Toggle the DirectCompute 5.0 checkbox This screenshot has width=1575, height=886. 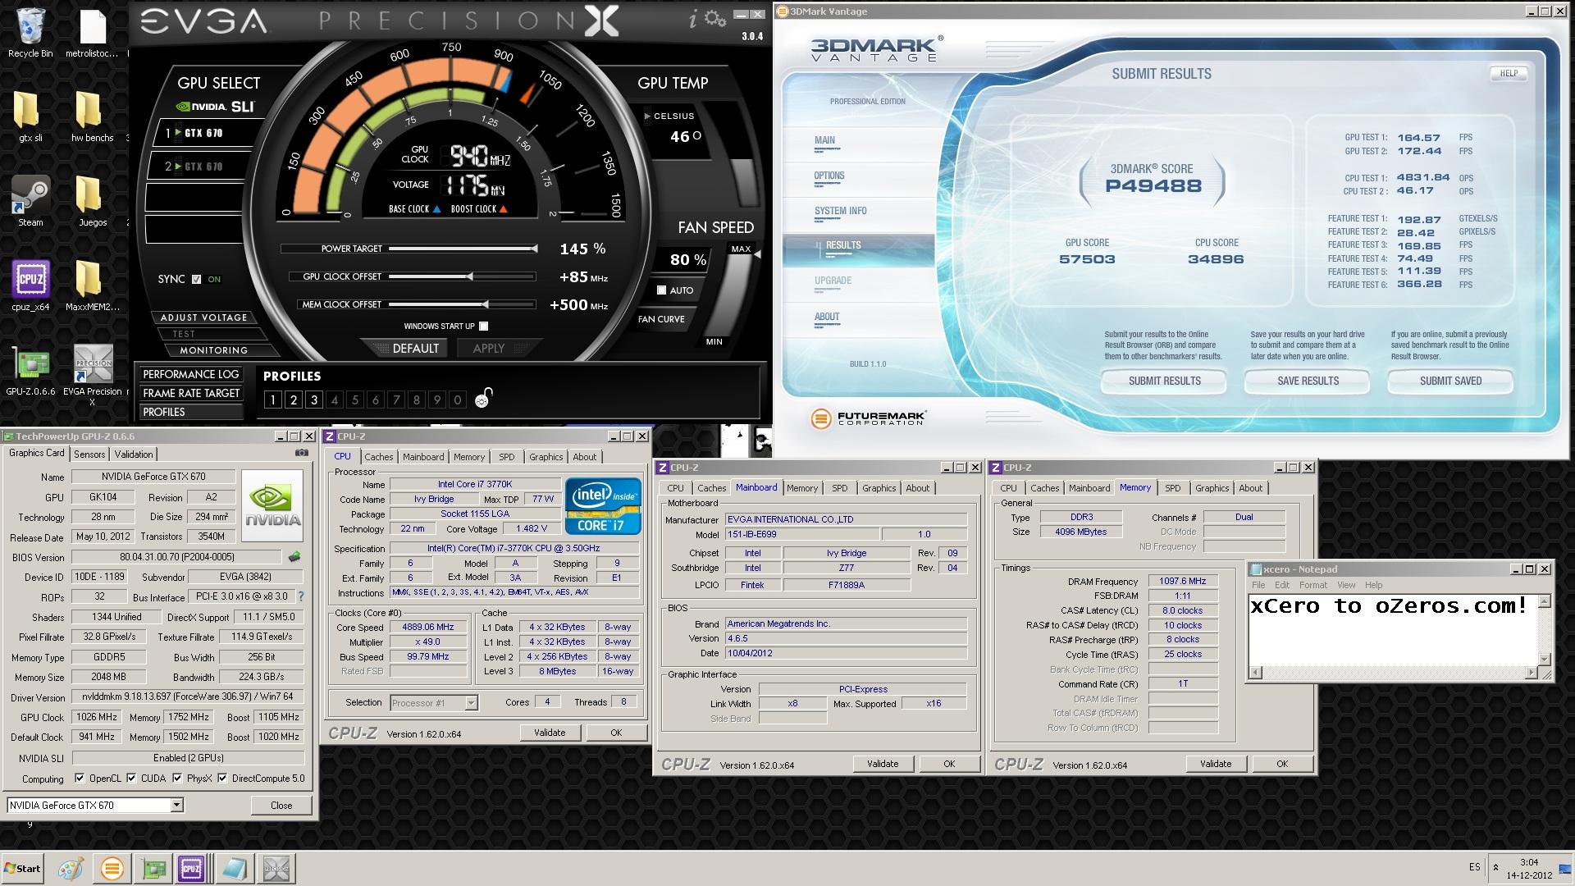pos(221,778)
